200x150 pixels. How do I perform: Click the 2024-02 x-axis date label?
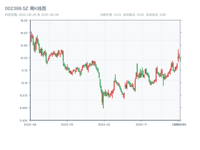click(x=104, y=124)
